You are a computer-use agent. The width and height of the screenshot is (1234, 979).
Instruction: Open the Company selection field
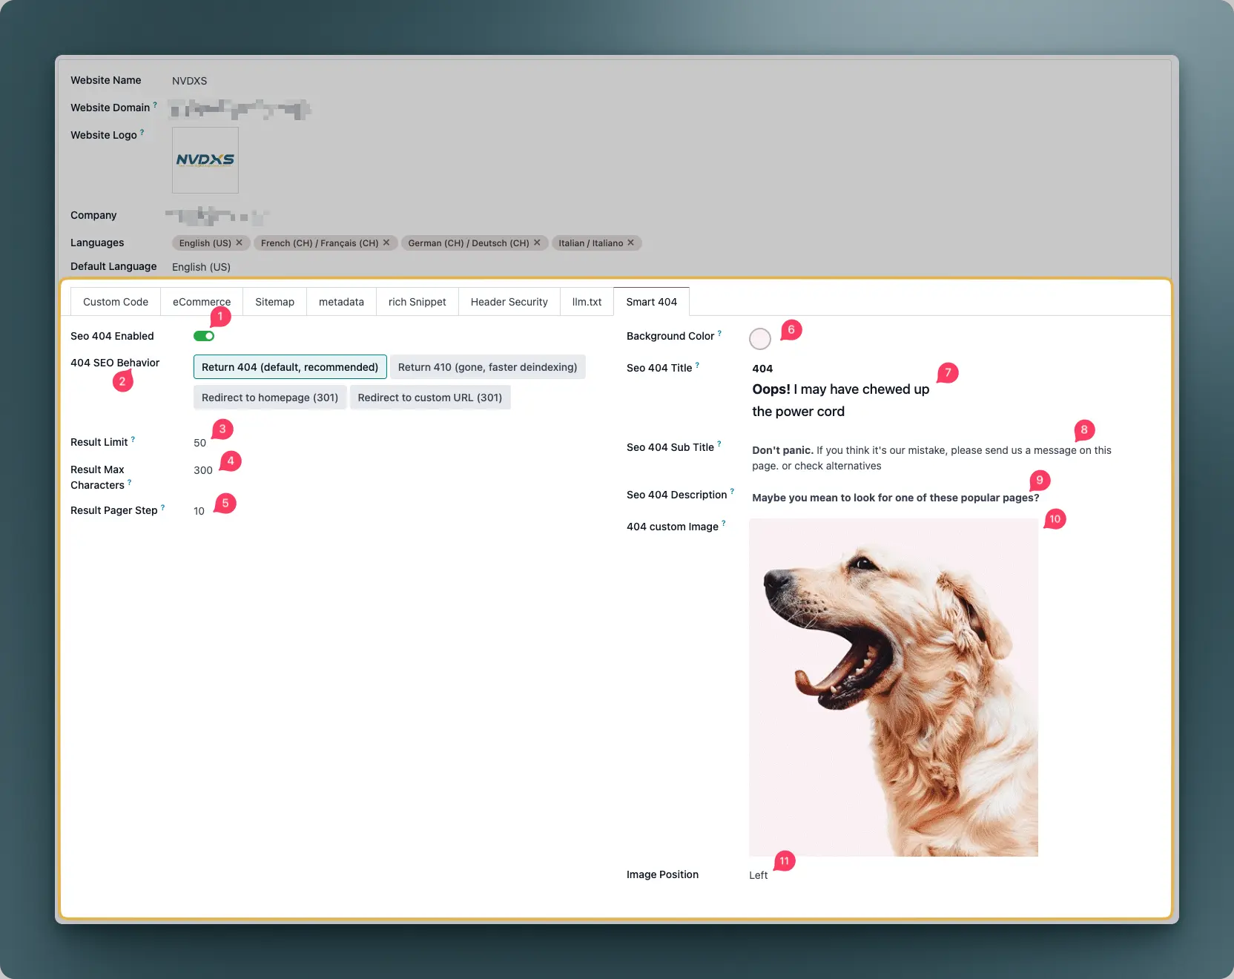click(217, 216)
